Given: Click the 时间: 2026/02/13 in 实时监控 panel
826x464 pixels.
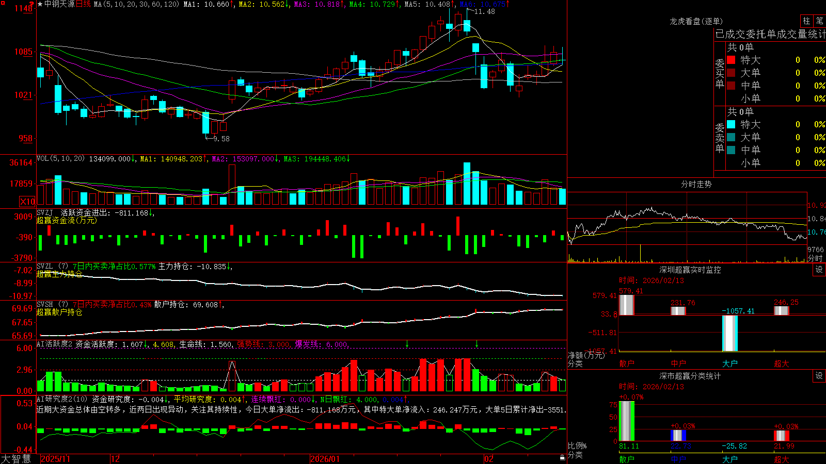Looking at the screenshot, I should coord(652,280).
